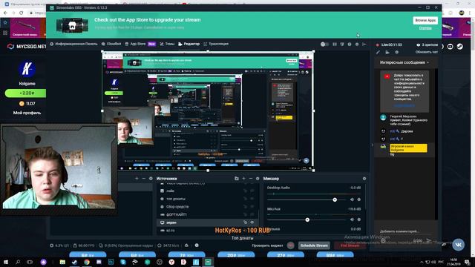
Task: Open the info icon in status bar
Action: [197, 245]
